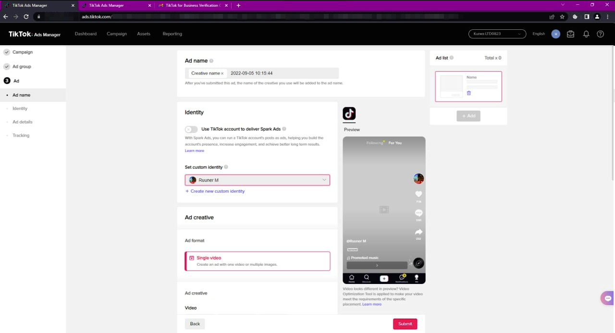Open the Reporting menu
Viewport: 615px width, 333px height.
tap(172, 34)
